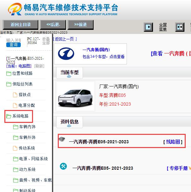Click the 刷新 refresh link
This screenshot has height=192, width=191.
click(39, 66)
